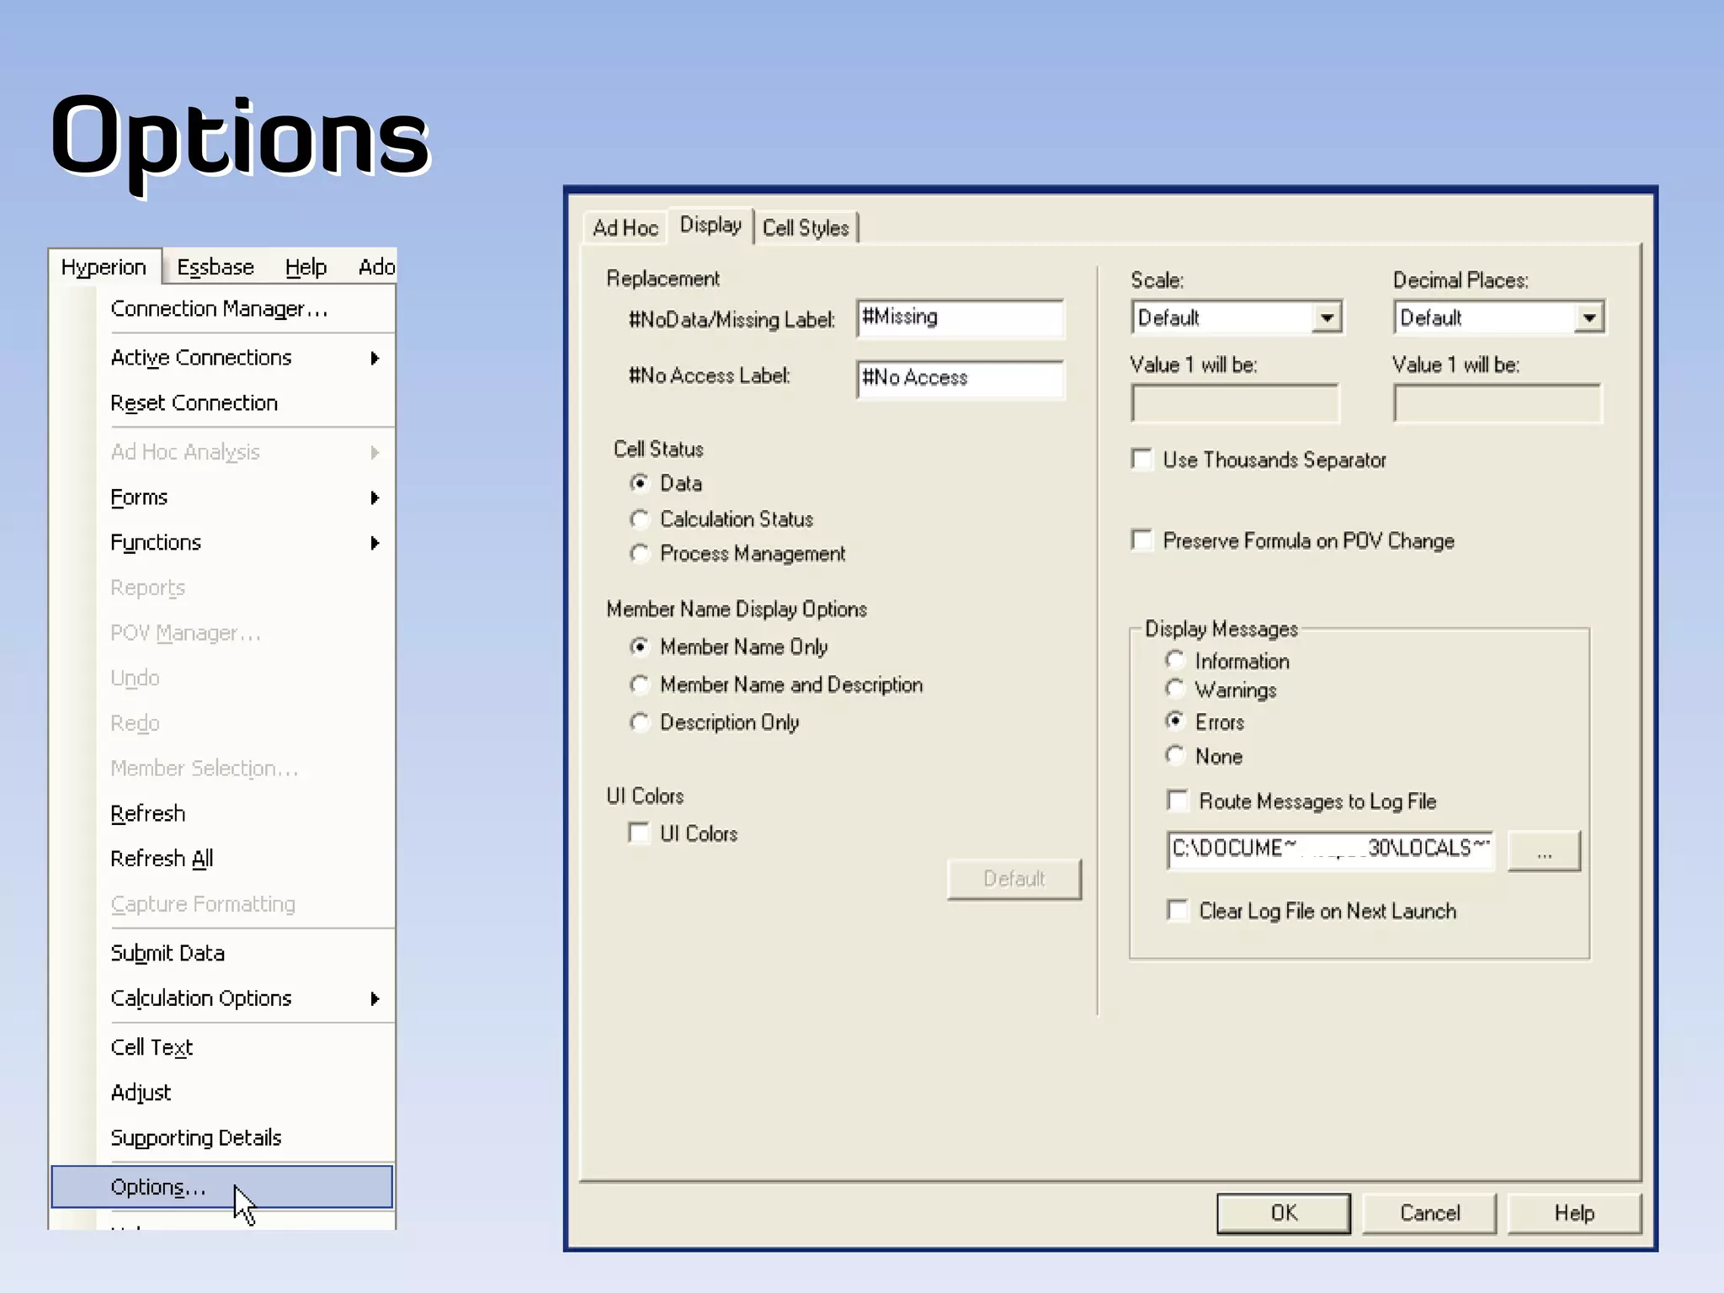
Task: Check Preserve Formula on POV Change
Action: click(1142, 540)
